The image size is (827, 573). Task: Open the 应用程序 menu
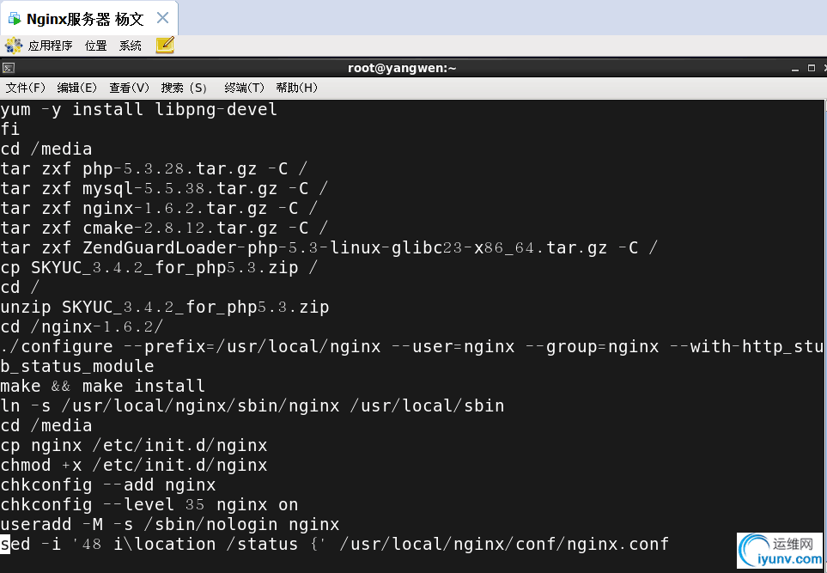50,46
